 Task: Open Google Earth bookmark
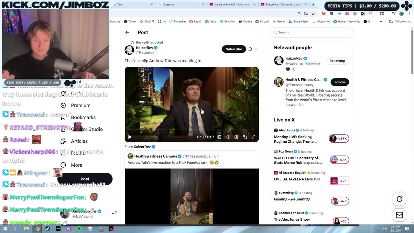pos(299,22)
